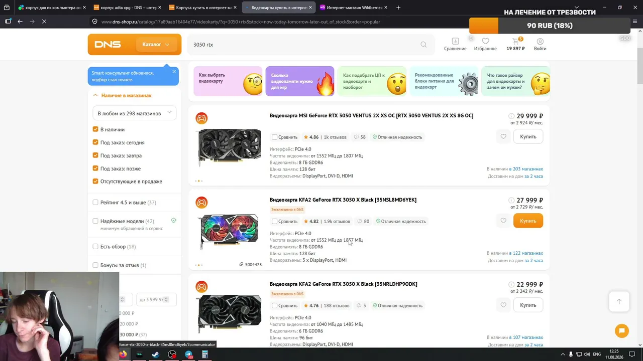Click the Войти login icon
643x361 pixels.
pyautogui.click(x=540, y=45)
